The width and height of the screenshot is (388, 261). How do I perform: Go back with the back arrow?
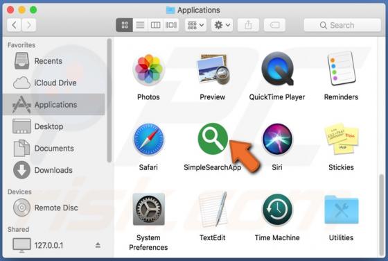click(14, 25)
